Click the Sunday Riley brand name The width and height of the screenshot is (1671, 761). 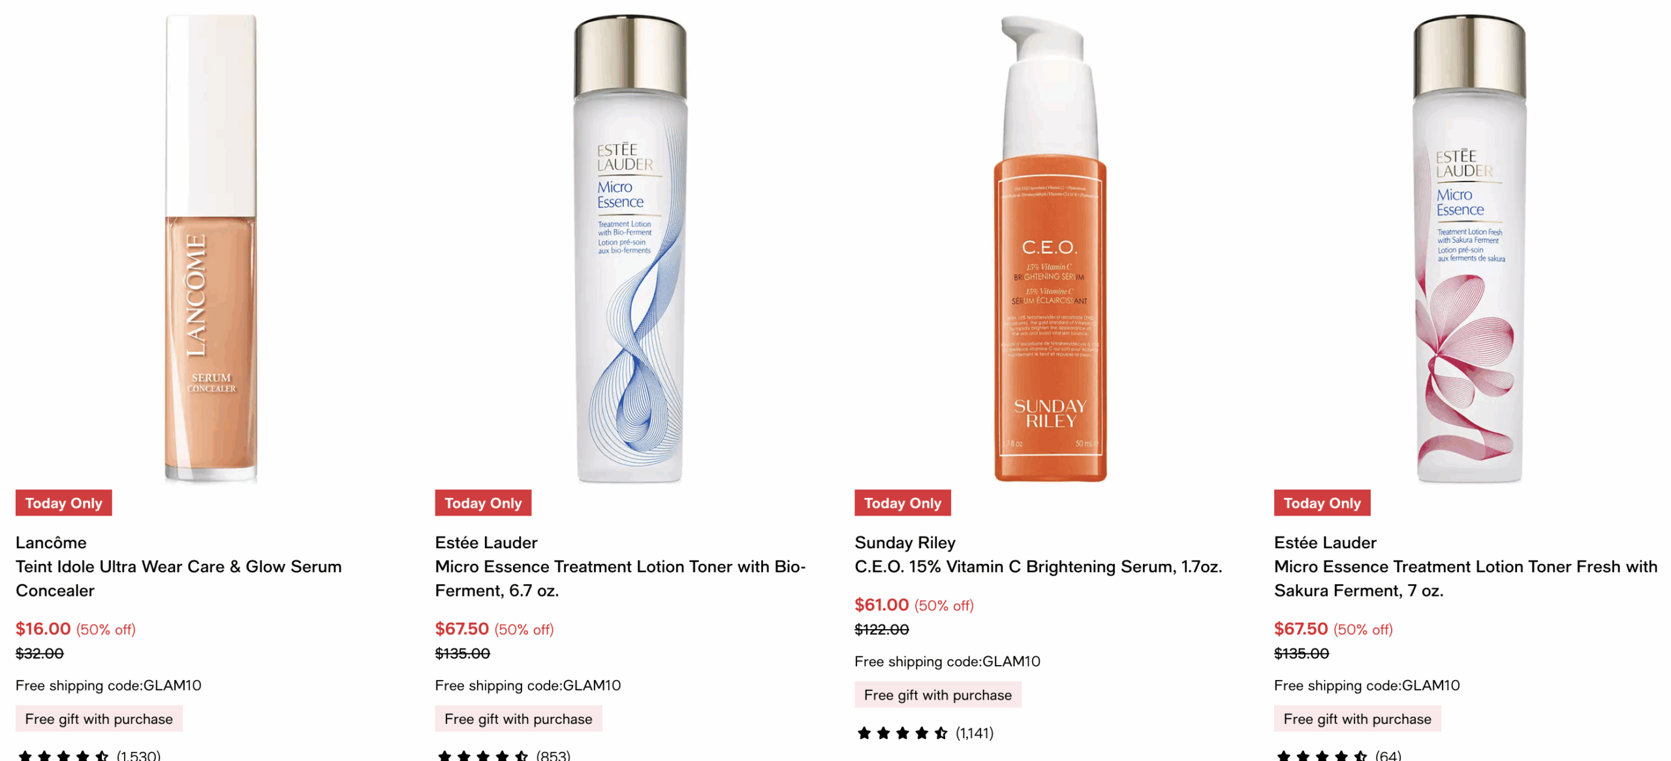tap(905, 542)
